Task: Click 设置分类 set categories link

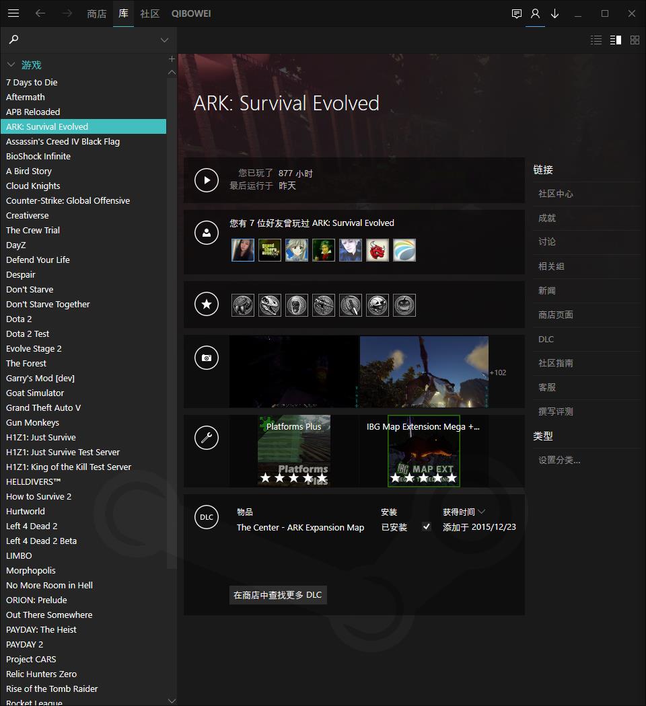Action: (559, 460)
